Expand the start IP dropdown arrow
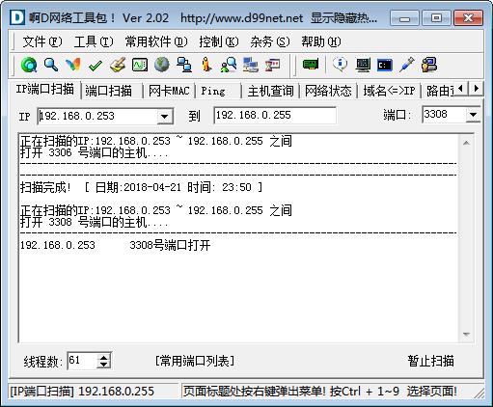The height and width of the screenshot is (407, 493). click(165, 116)
